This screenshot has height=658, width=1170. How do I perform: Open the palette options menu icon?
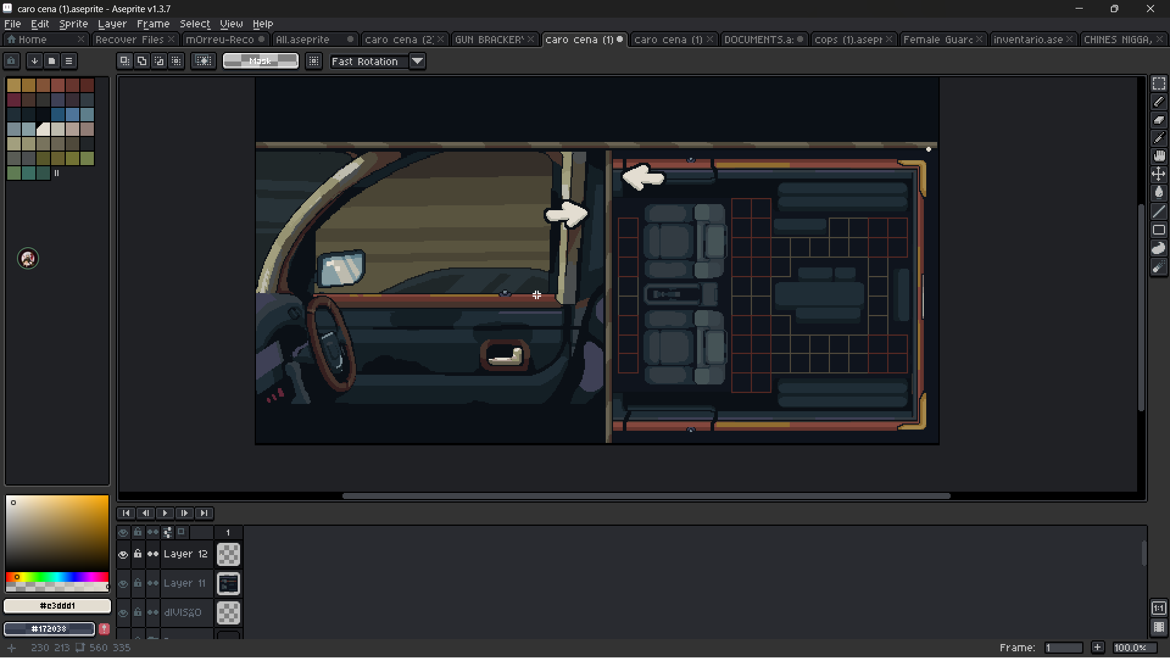point(69,61)
